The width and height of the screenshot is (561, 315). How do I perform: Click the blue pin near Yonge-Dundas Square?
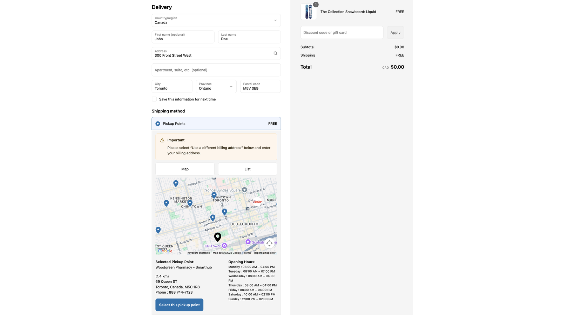[214, 195]
